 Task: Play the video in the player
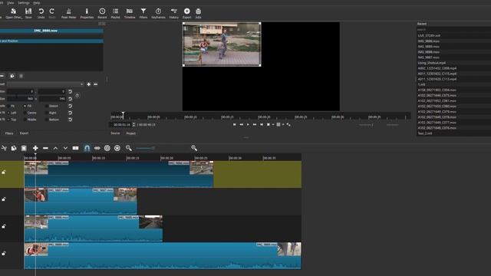(248, 124)
